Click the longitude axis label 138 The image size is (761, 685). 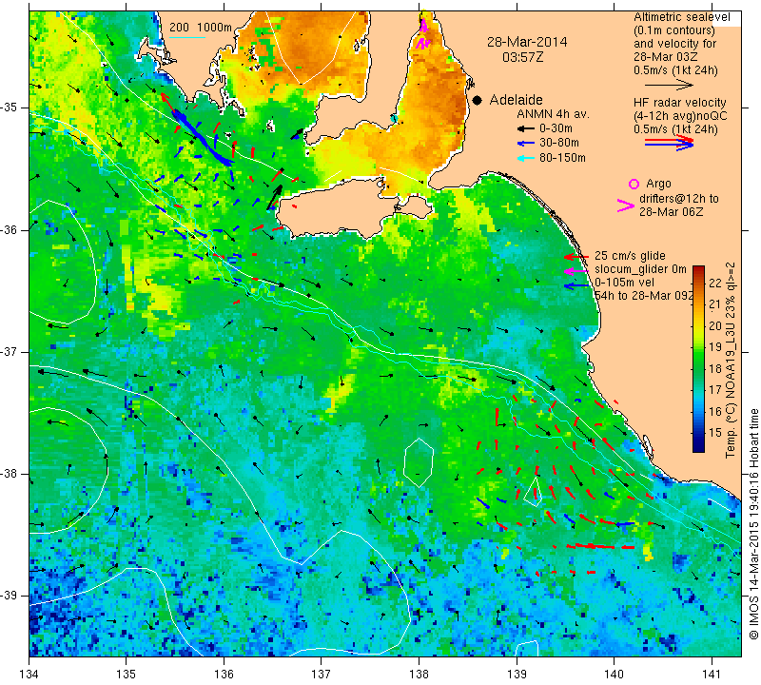[x=420, y=674]
